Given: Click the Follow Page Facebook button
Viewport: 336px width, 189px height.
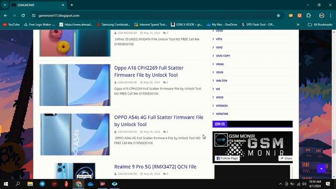Looking at the screenshot, I should (227, 159).
